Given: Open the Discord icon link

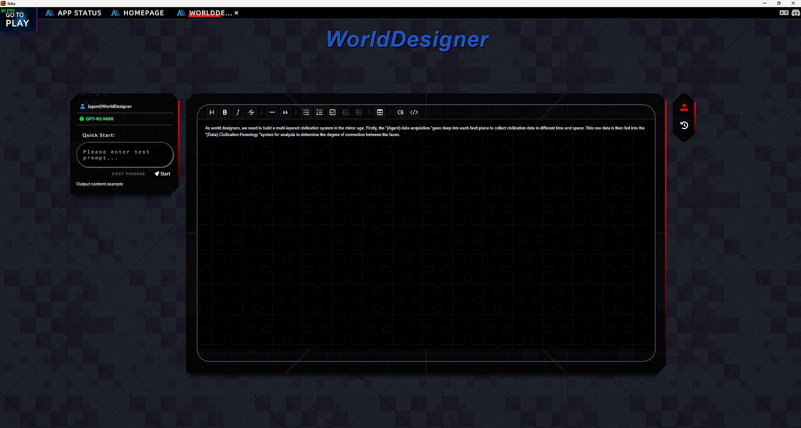Looking at the screenshot, I should coord(796,13).
